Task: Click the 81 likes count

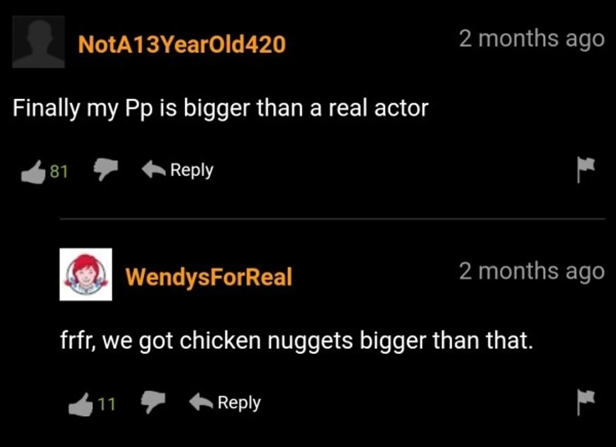Action: tap(59, 171)
